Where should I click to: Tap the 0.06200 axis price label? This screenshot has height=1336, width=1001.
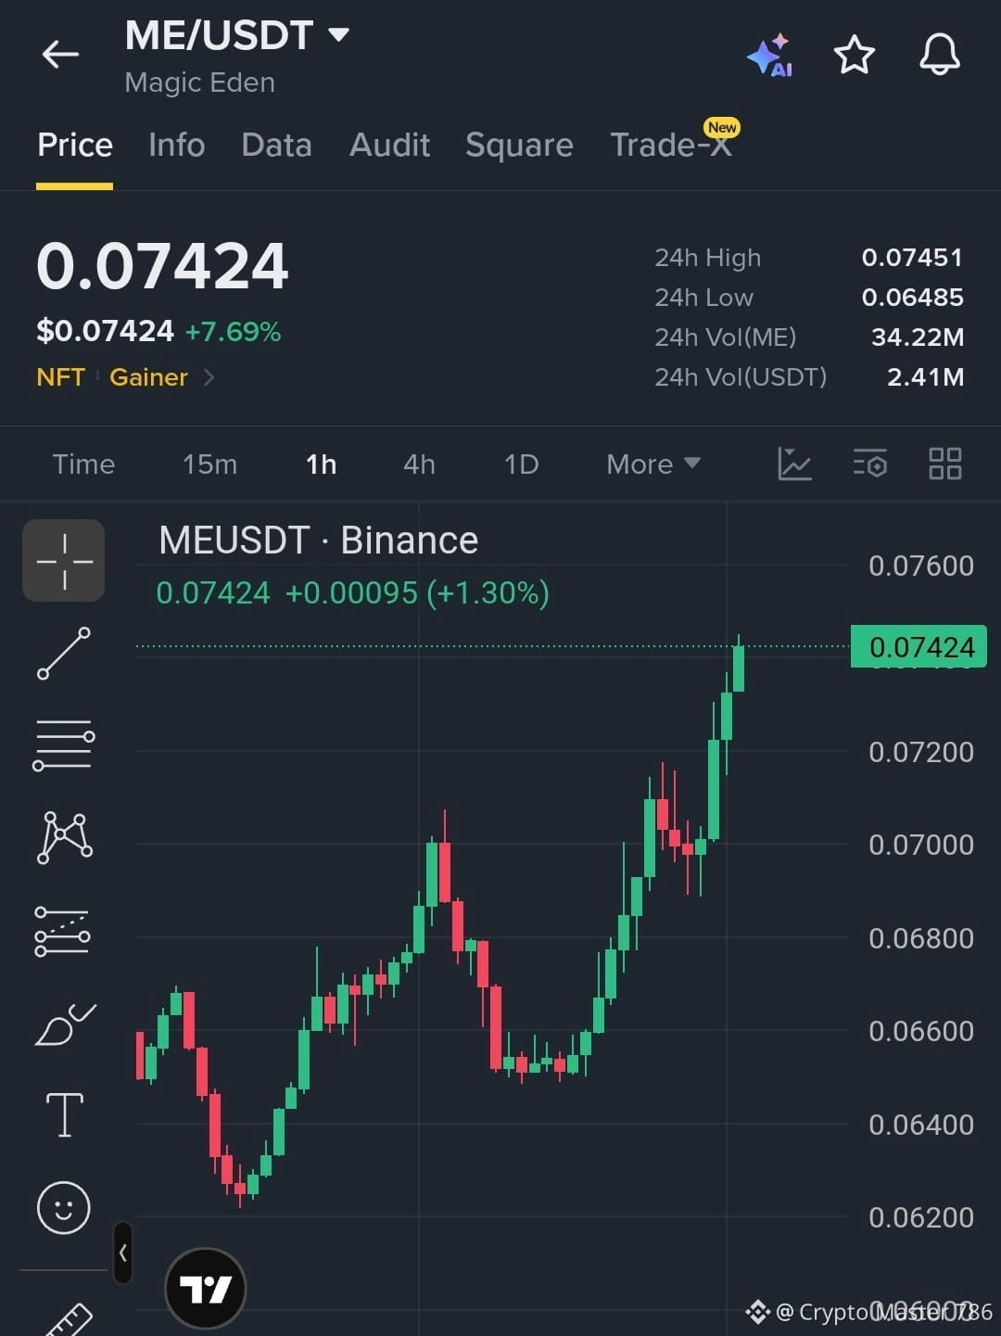[x=920, y=1217]
